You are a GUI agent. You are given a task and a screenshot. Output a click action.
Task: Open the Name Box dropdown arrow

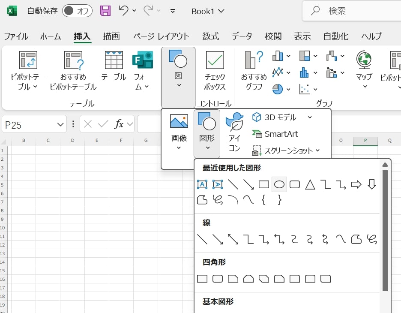click(x=60, y=125)
